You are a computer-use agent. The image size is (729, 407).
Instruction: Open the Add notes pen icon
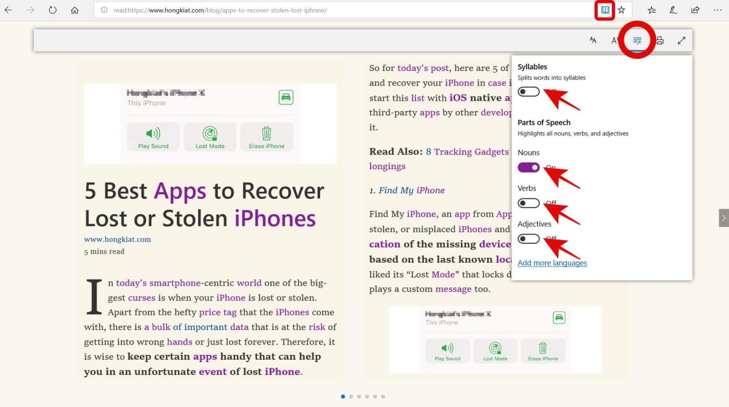tap(673, 10)
